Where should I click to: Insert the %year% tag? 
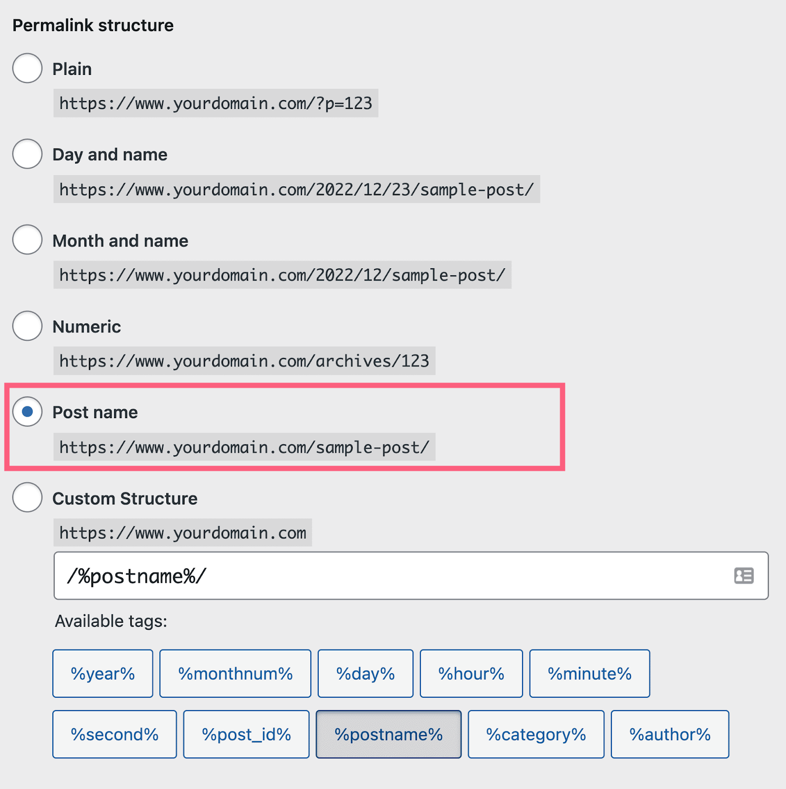(102, 674)
